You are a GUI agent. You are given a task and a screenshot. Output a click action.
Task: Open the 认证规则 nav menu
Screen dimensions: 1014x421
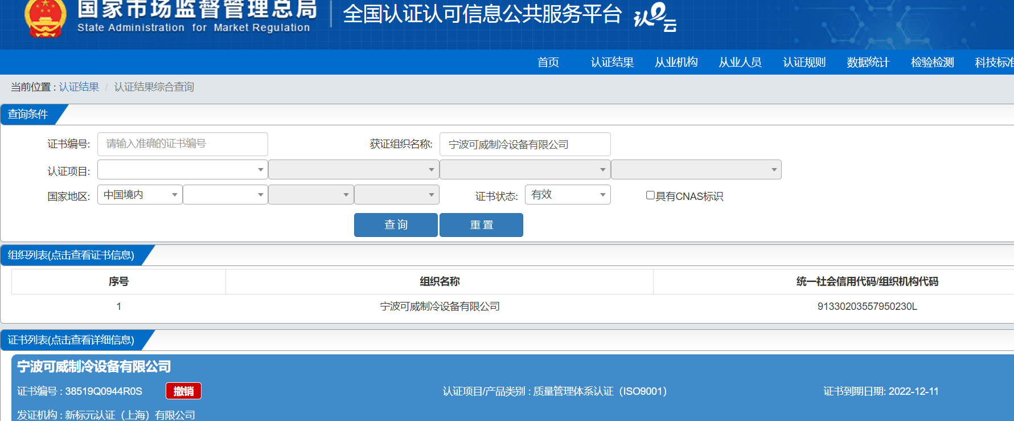click(x=804, y=62)
